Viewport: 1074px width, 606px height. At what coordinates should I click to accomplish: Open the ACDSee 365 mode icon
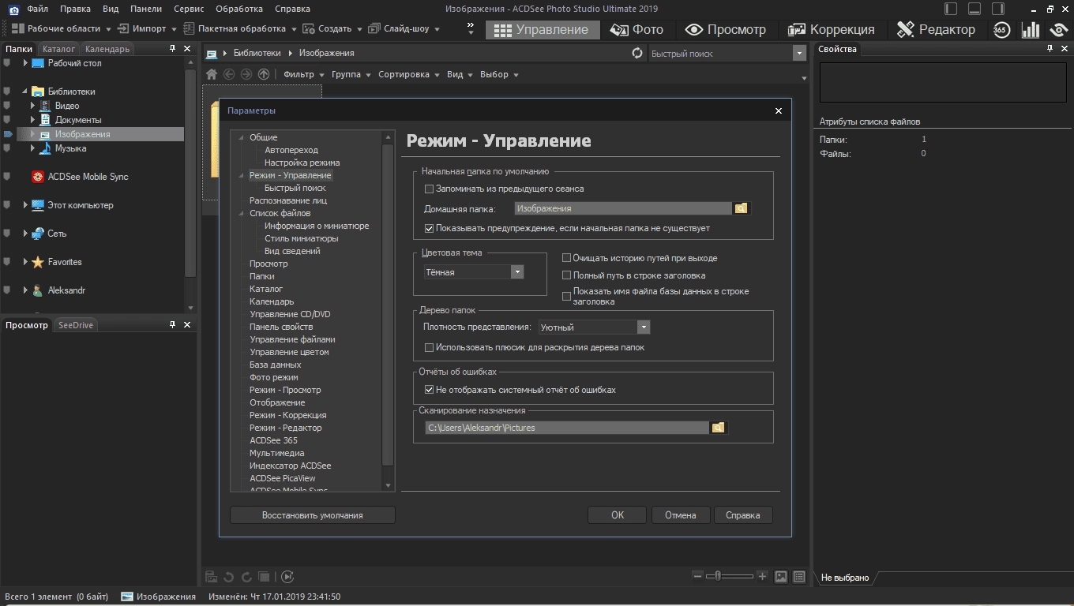[1001, 30]
